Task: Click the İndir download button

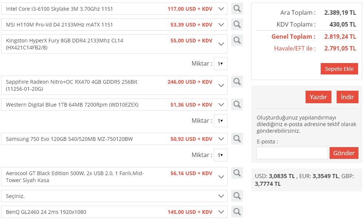Action: click(x=347, y=97)
